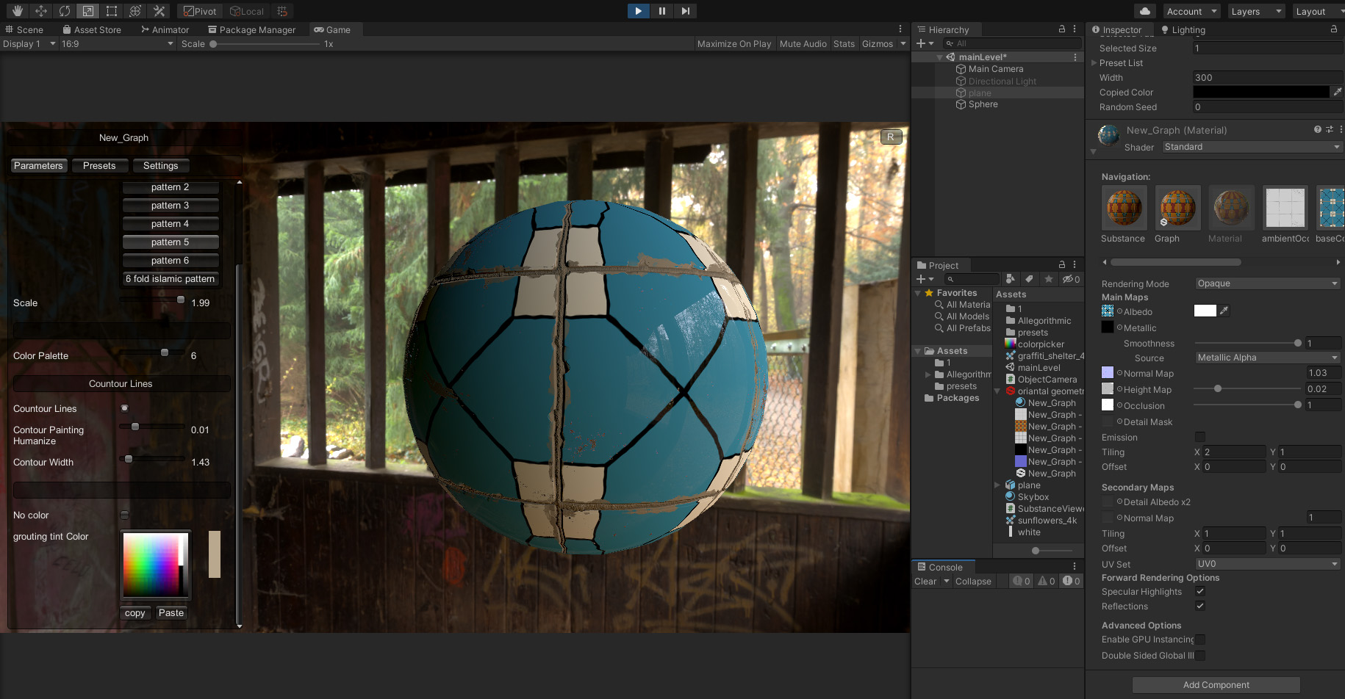Enable GPU Instancing checkbox
The width and height of the screenshot is (1345, 699).
click(1200, 640)
